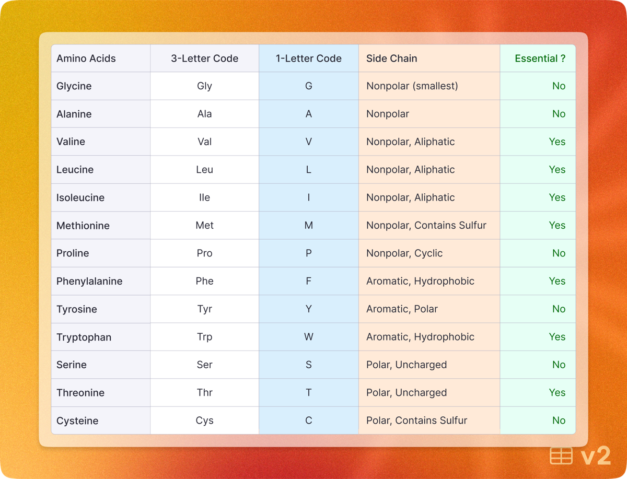Click the Yes value in the Valine row
The image size is (627, 479).
[x=557, y=142]
